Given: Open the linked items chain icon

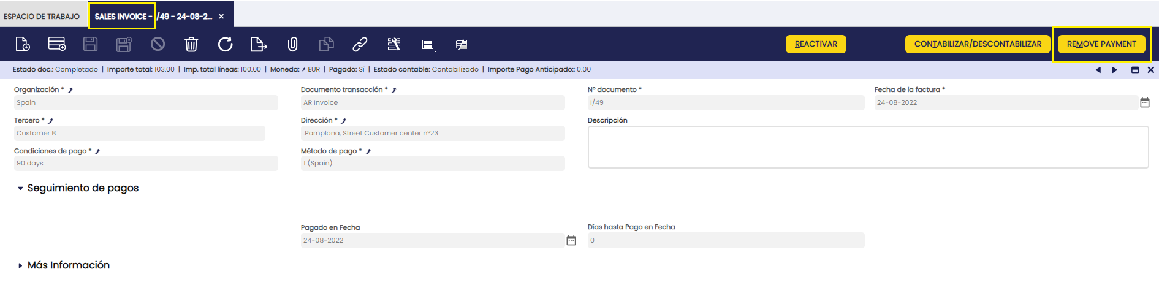Looking at the screenshot, I should coord(360,44).
